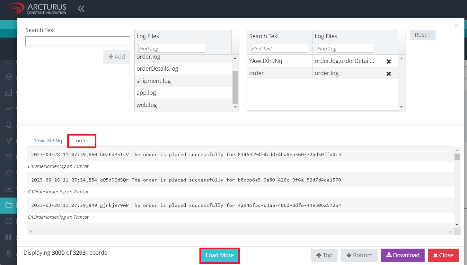Select web.log file

[x=183, y=105]
